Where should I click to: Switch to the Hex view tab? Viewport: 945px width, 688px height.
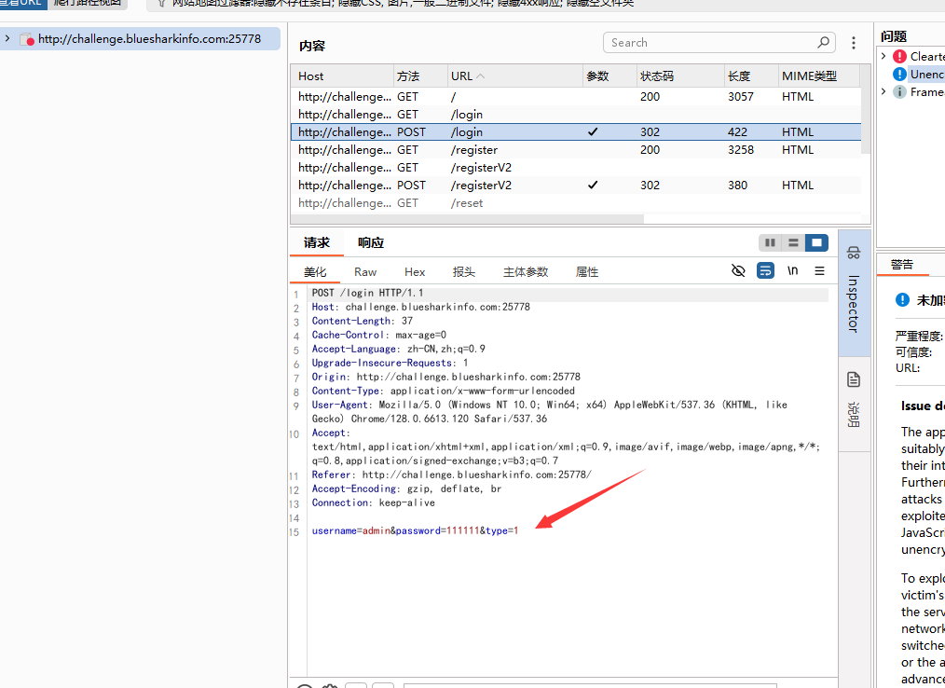[415, 272]
